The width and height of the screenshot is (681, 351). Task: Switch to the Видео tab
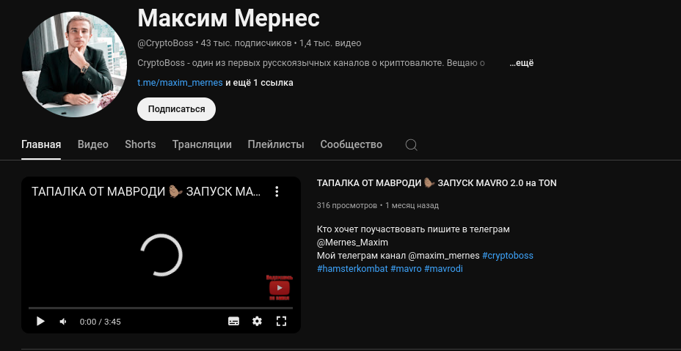[93, 144]
